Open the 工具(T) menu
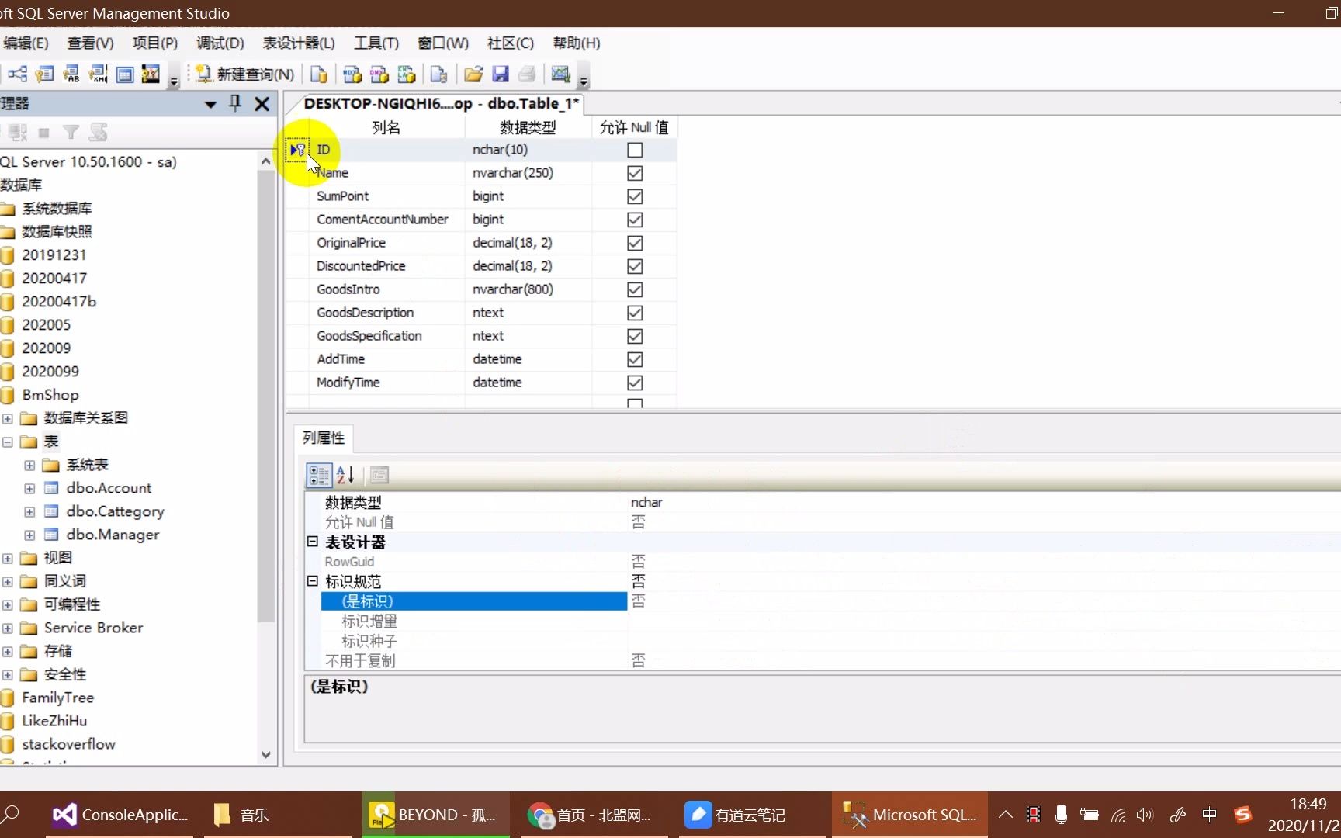Viewport: 1341px width, 838px height. 376,43
